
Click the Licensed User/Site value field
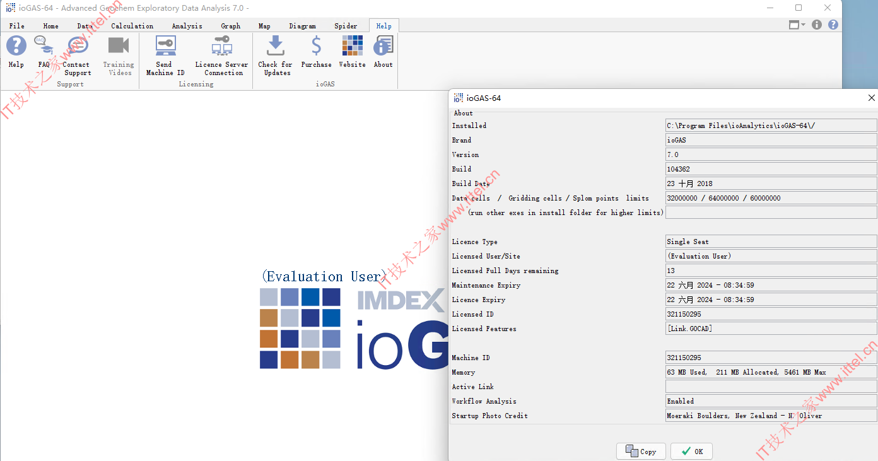pyautogui.click(x=771, y=256)
